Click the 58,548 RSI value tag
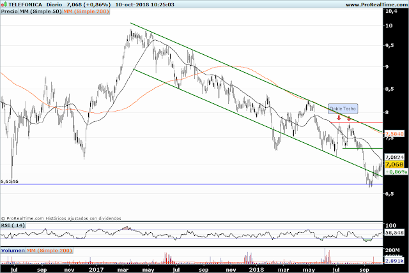Image resolution: width=409 pixels, height=273 pixels. (x=394, y=233)
